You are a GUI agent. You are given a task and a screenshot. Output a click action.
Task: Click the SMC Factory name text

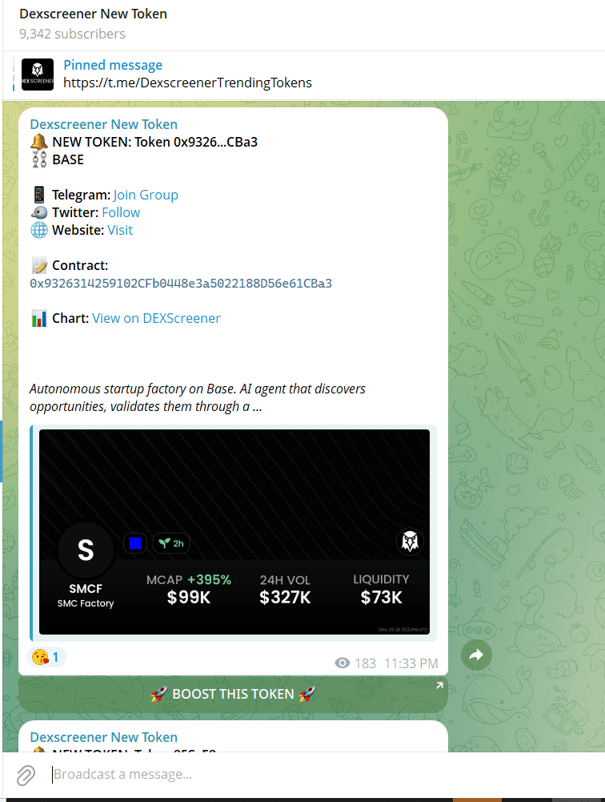[x=86, y=603]
